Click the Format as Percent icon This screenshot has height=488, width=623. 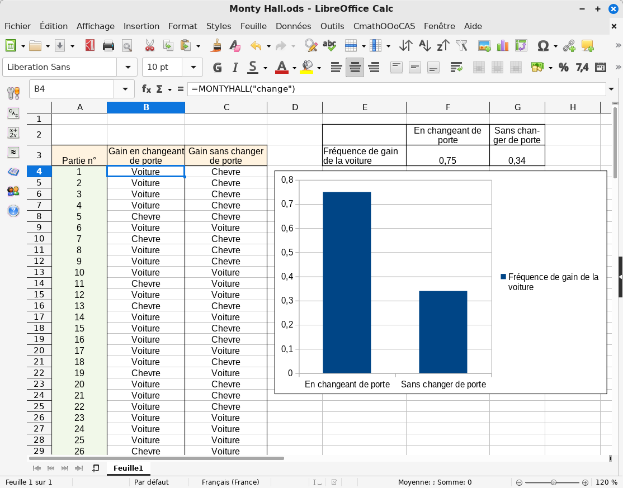click(564, 68)
